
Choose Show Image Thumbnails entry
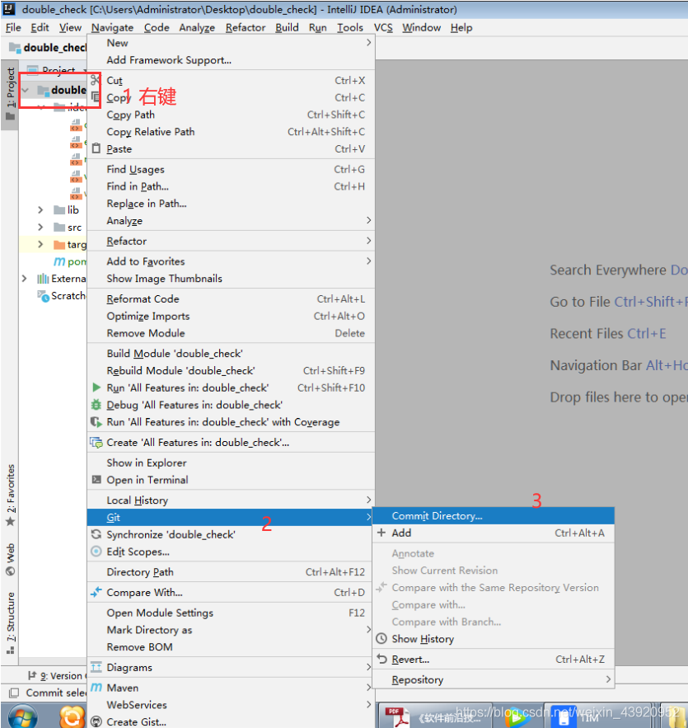pos(231,279)
